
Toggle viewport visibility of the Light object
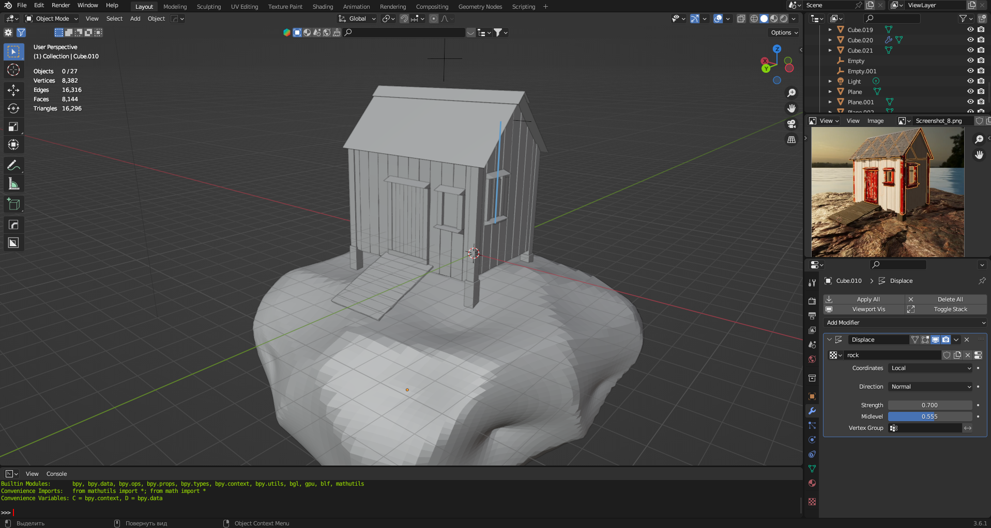[x=970, y=81]
